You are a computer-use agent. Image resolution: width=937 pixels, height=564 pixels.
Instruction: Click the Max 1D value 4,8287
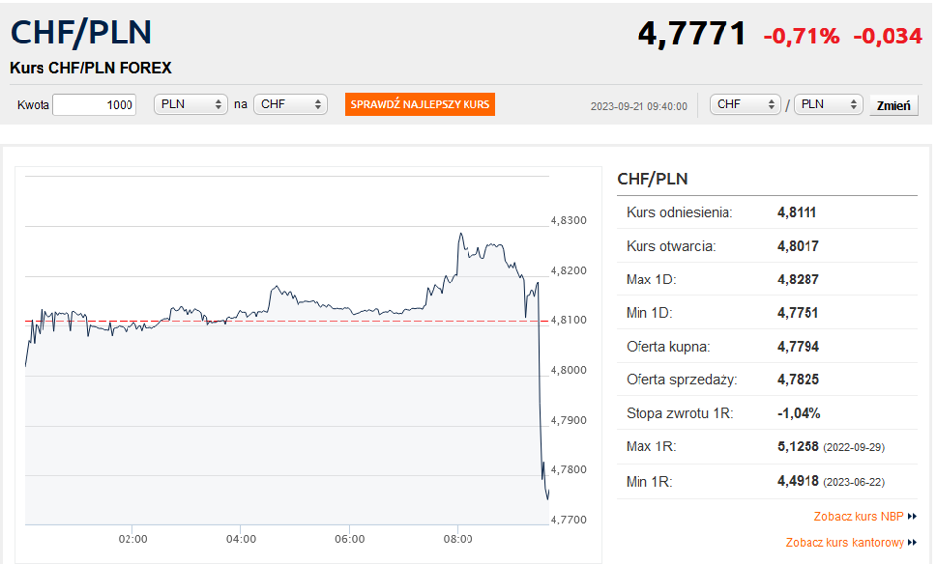point(798,280)
